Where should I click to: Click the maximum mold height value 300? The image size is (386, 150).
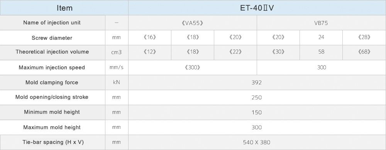pos(257,127)
